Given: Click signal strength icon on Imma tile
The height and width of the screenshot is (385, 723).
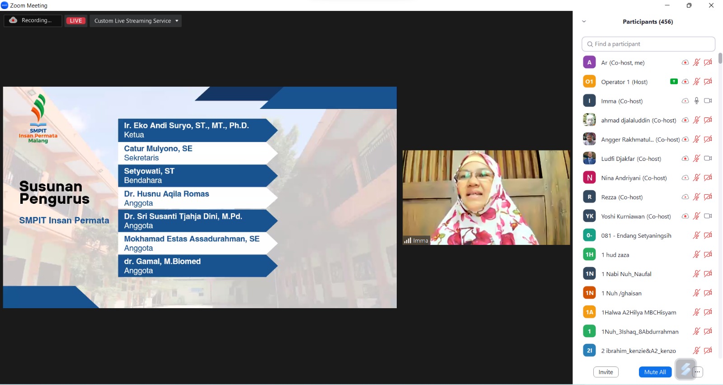Looking at the screenshot, I should pyautogui.click(x=408, y=240).
